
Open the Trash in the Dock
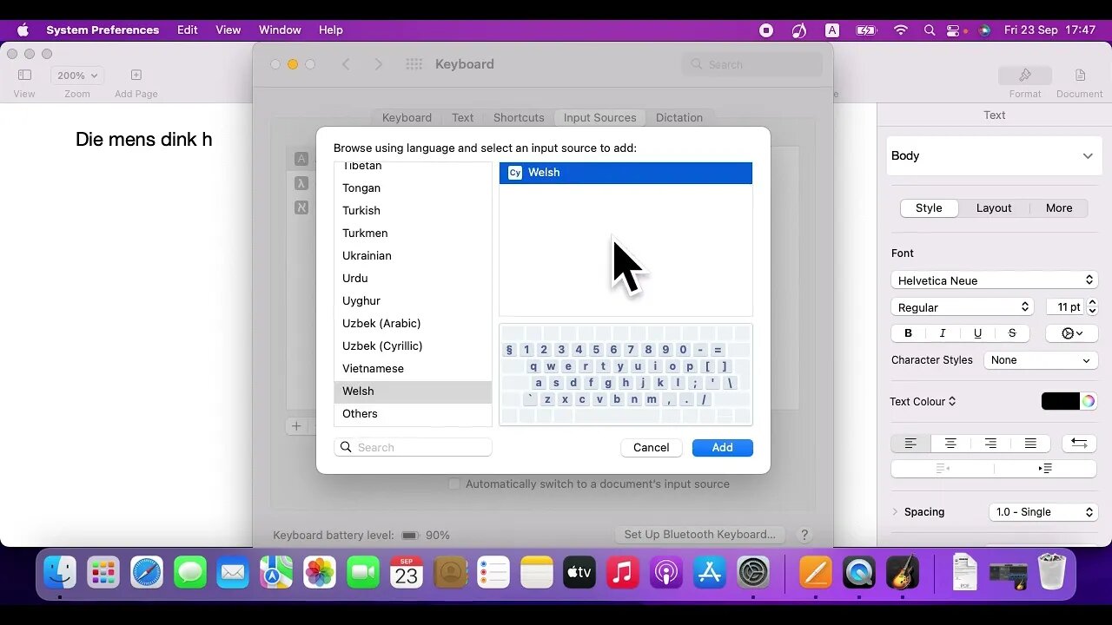[x=1052, y=573]
